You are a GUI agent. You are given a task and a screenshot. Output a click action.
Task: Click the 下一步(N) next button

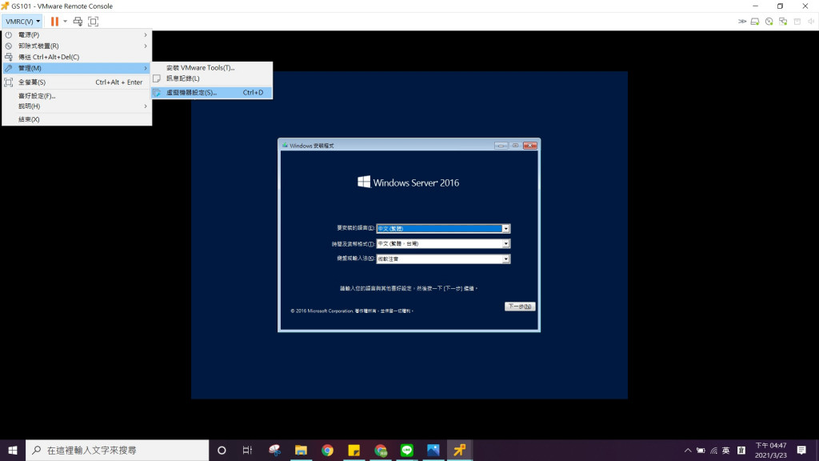[x=520, y=307]
